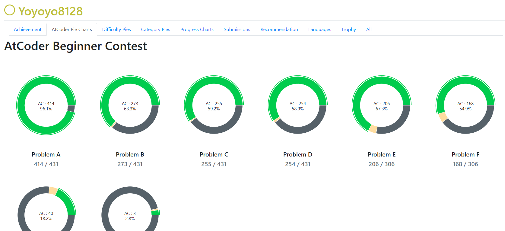The height and width of the screenshot is (231, 505).
Task: Click the AtCoder Pie Charts tab
Action: (x=72, y=30)
